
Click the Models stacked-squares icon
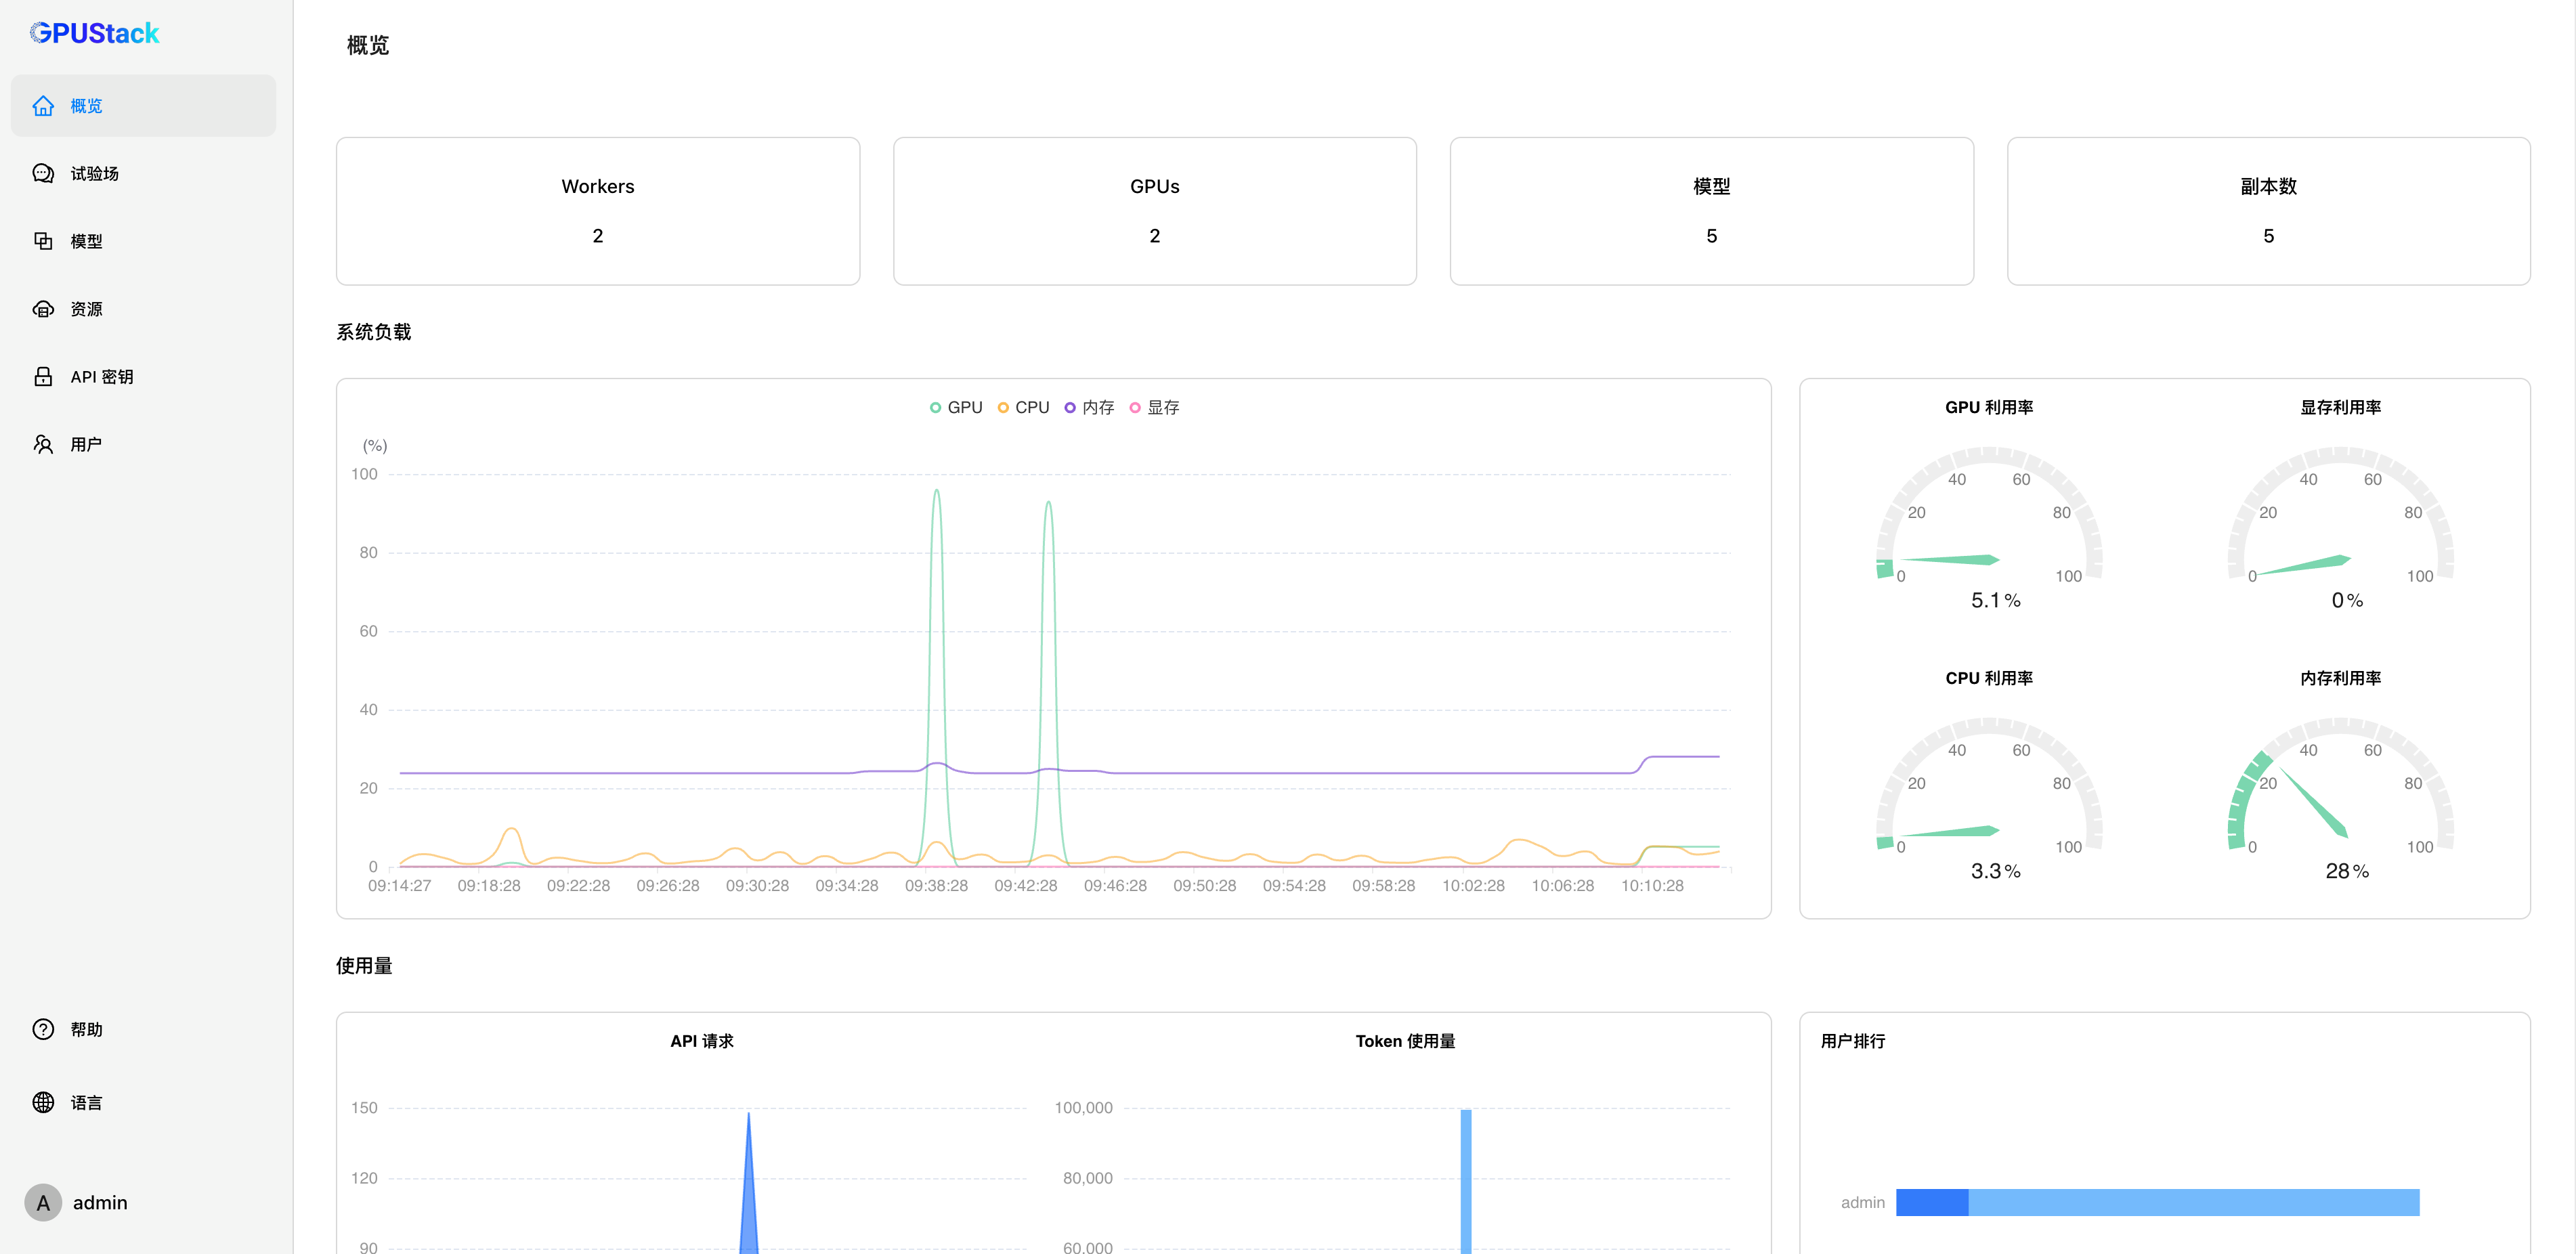click(43, 241)
